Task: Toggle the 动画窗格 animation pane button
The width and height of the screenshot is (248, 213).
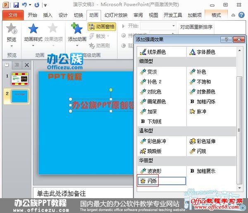Action: 102,27
